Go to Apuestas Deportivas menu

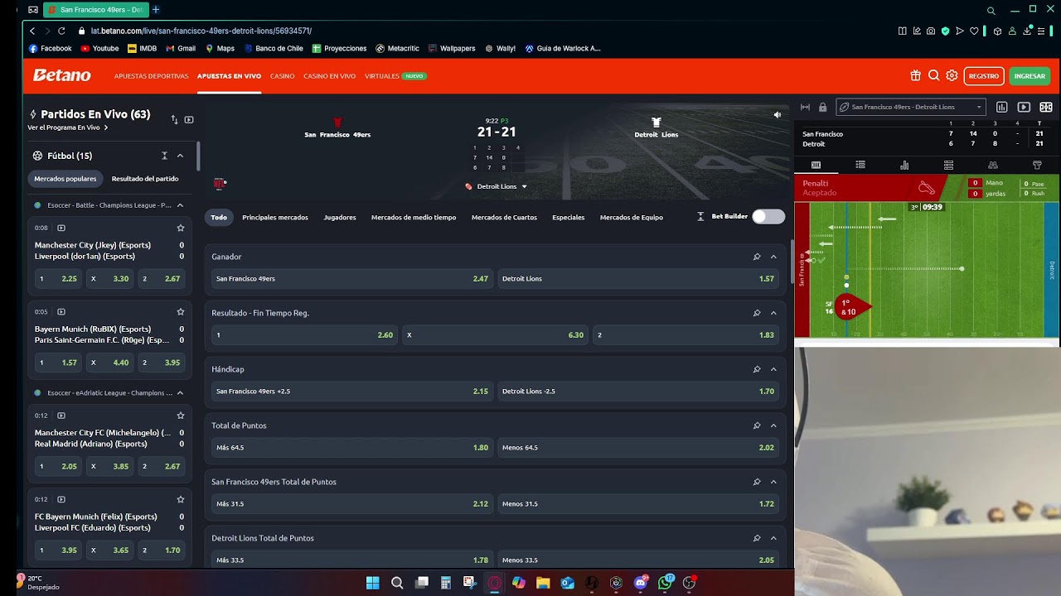coord(151,76)
